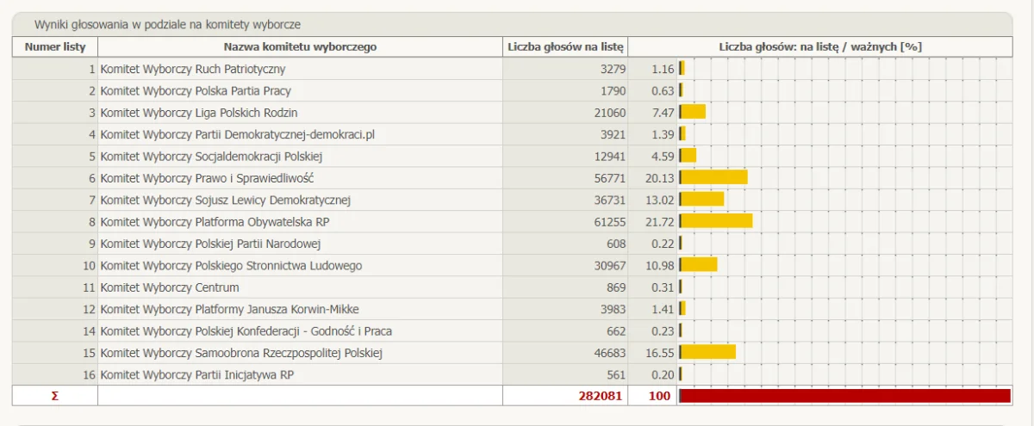This screenshot has width=1034, height=426.
Task: Select 'Komitet Wyborczy Platformy Janusza Korwin-Mikke'
Action: (230, 309)
